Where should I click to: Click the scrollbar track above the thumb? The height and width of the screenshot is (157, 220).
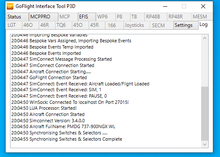click(205, 64)
